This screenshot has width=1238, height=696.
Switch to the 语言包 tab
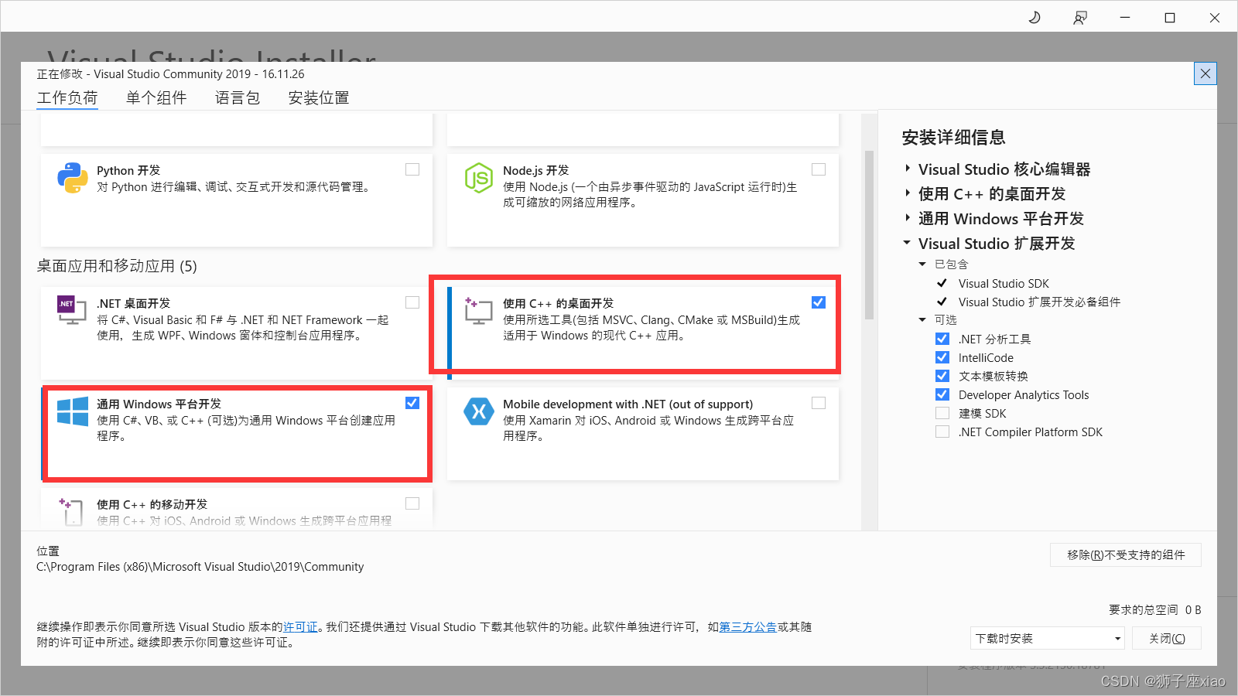click(238, 98)
